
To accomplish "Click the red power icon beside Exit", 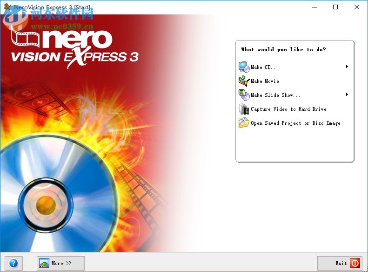I will point(355,263).
